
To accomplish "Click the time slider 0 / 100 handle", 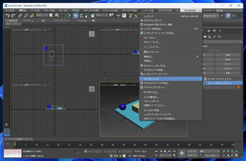I will point(19,139).
